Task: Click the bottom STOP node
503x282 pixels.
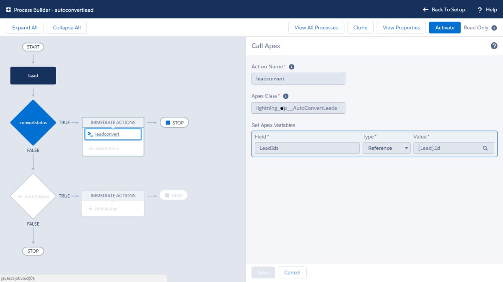Action: click(33, 251)
